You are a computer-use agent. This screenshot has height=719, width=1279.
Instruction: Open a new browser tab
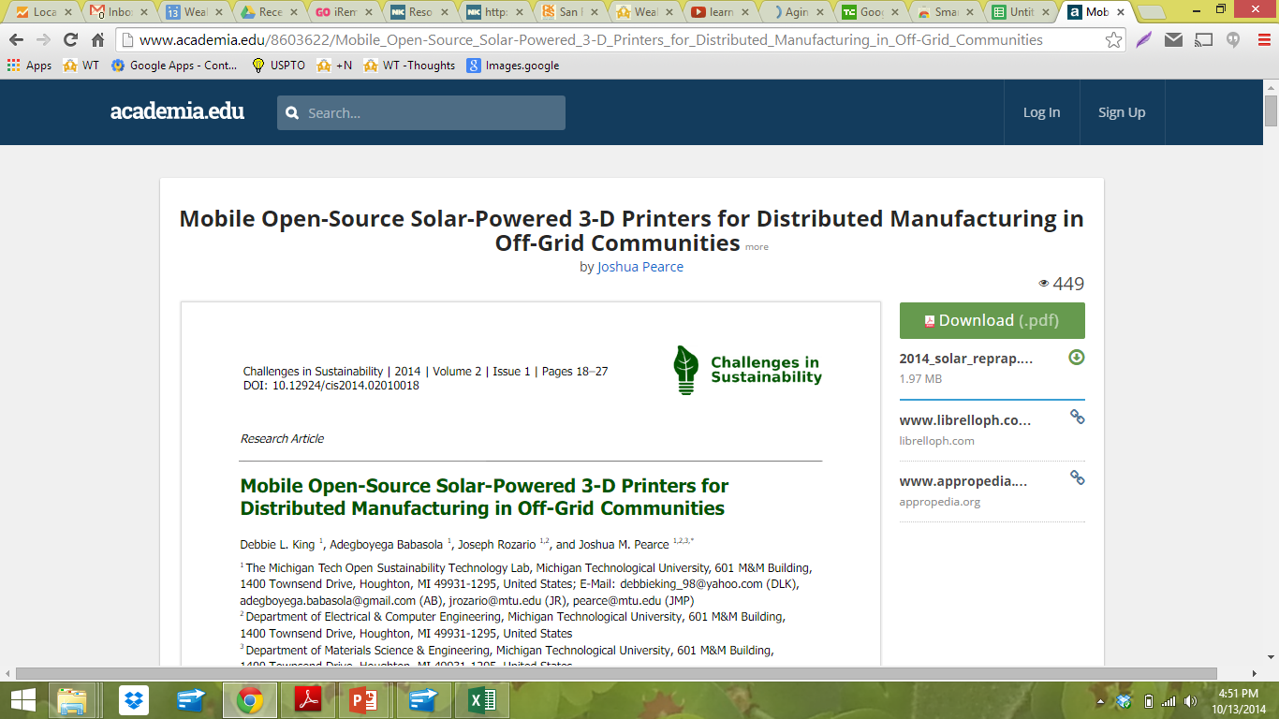(x=1150, y=12)
